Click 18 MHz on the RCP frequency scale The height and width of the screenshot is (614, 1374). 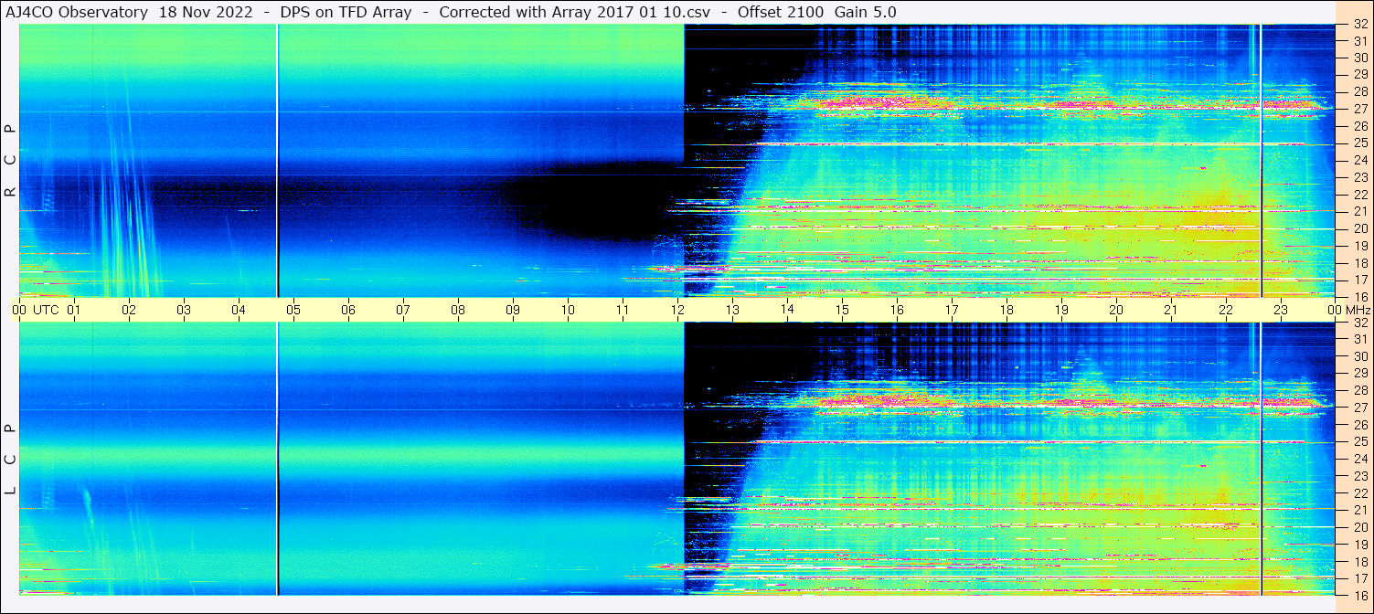[x=1360, y=263]
